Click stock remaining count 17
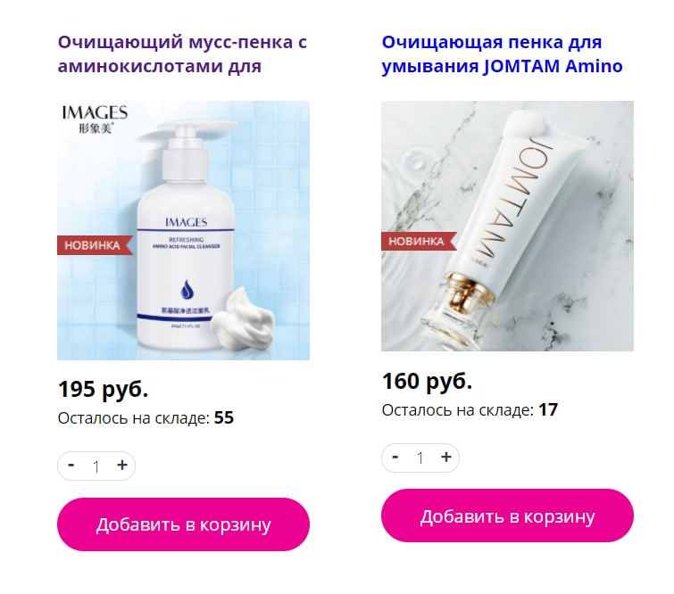 coord(548,409)
